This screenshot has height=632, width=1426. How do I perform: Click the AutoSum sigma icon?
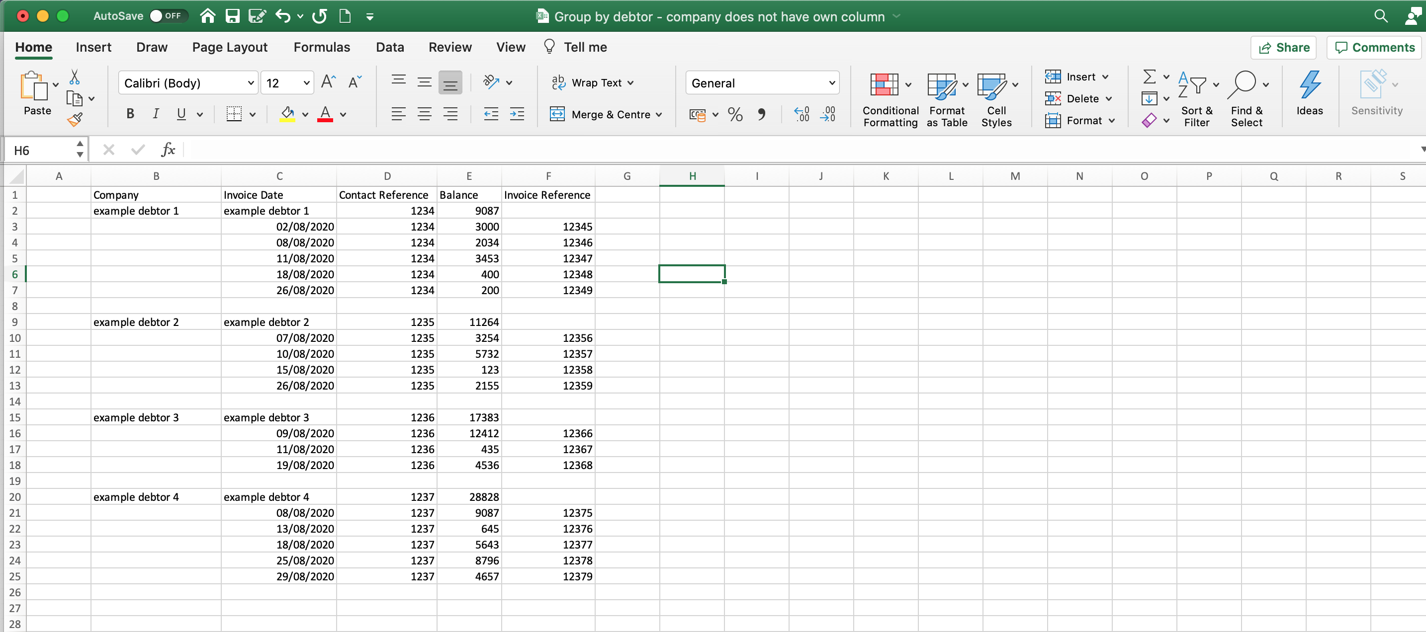coord(1149,77)
